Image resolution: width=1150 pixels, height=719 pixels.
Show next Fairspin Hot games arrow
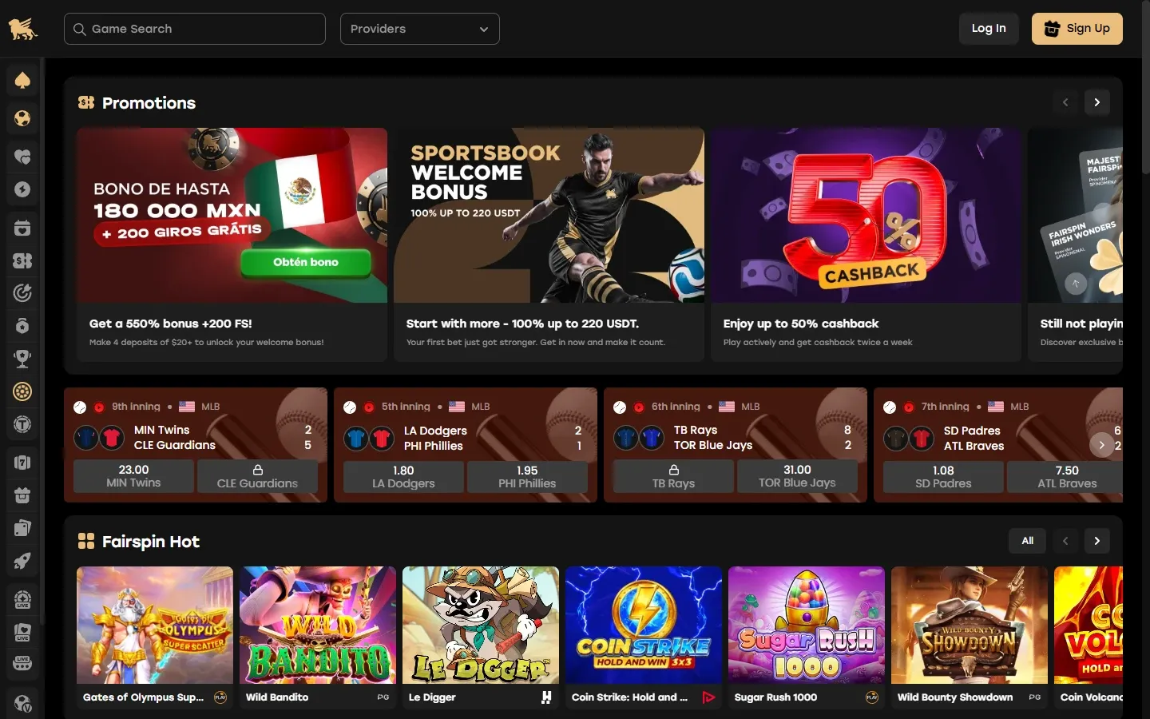click(1097, 541)
